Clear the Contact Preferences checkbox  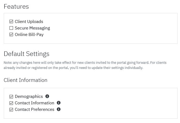tap(11, 110)
